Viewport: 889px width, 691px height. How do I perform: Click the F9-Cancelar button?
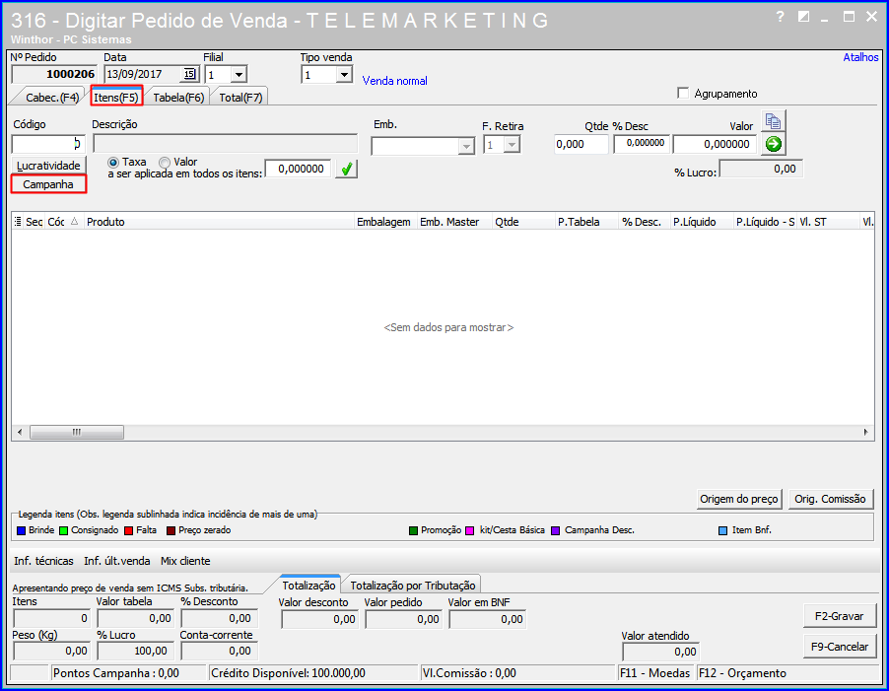[x=839, y=647]
